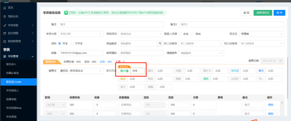291x121 pixels.
Task: Open the 增值服务 dropdown
Action: tap(201, 53)
